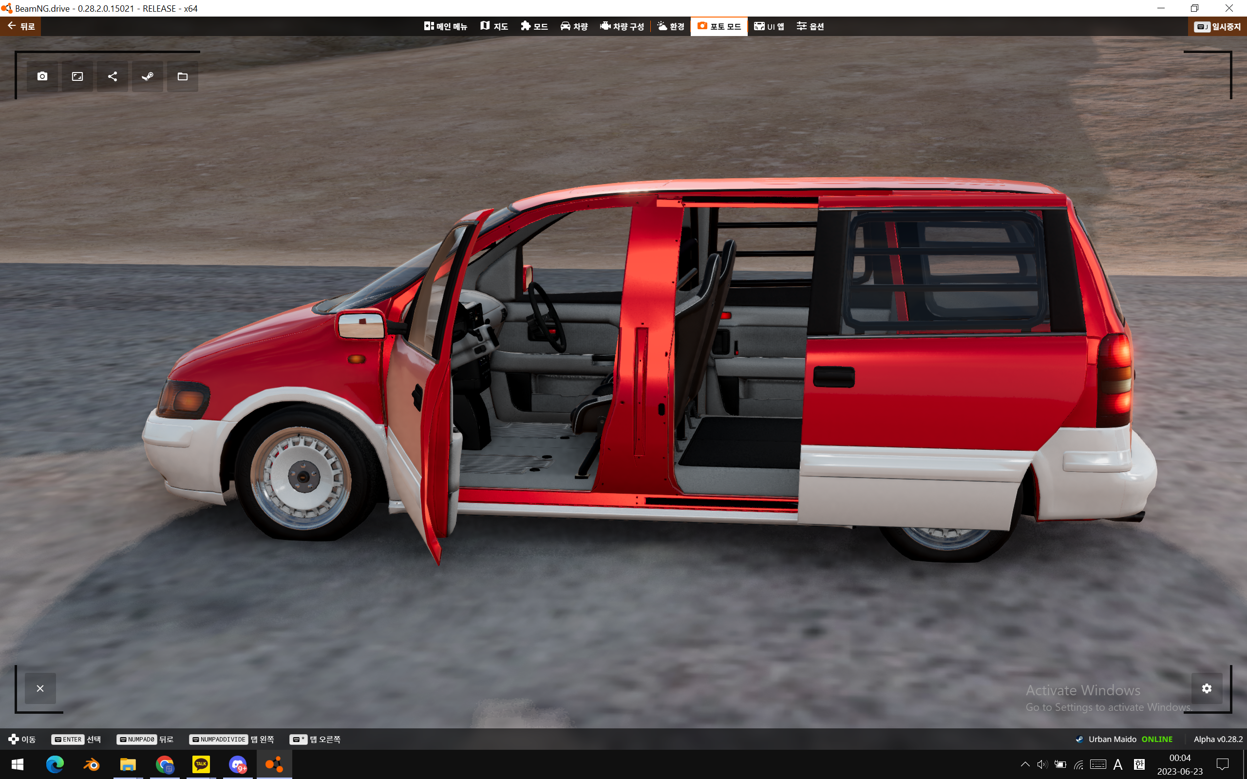This screenshot has width=1247, height=779.
Task: Open the UI 앱 tab
Action: [x=769, y=26]
